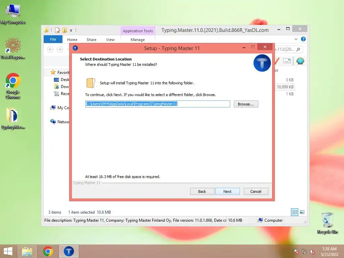Open Action Center flag in tray
344x258 pixels.
point(296,252)
